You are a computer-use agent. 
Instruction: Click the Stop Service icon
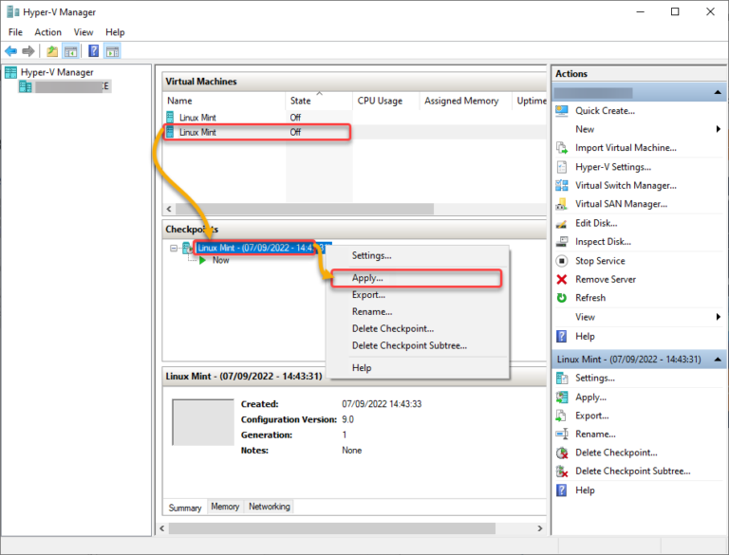pyautogui.click(x=561, y=261)
